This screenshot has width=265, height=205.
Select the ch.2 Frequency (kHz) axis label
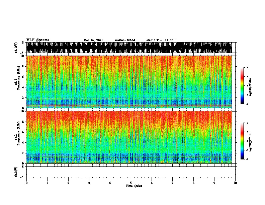click(x=19, y=133)
